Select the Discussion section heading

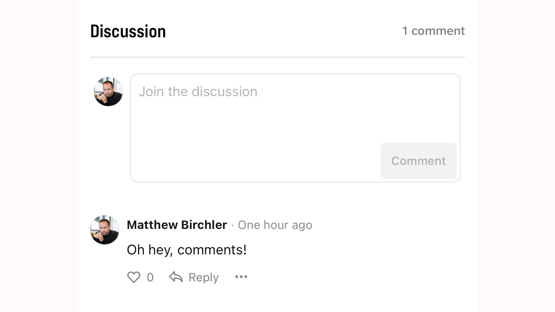click(x=128, y=31)
